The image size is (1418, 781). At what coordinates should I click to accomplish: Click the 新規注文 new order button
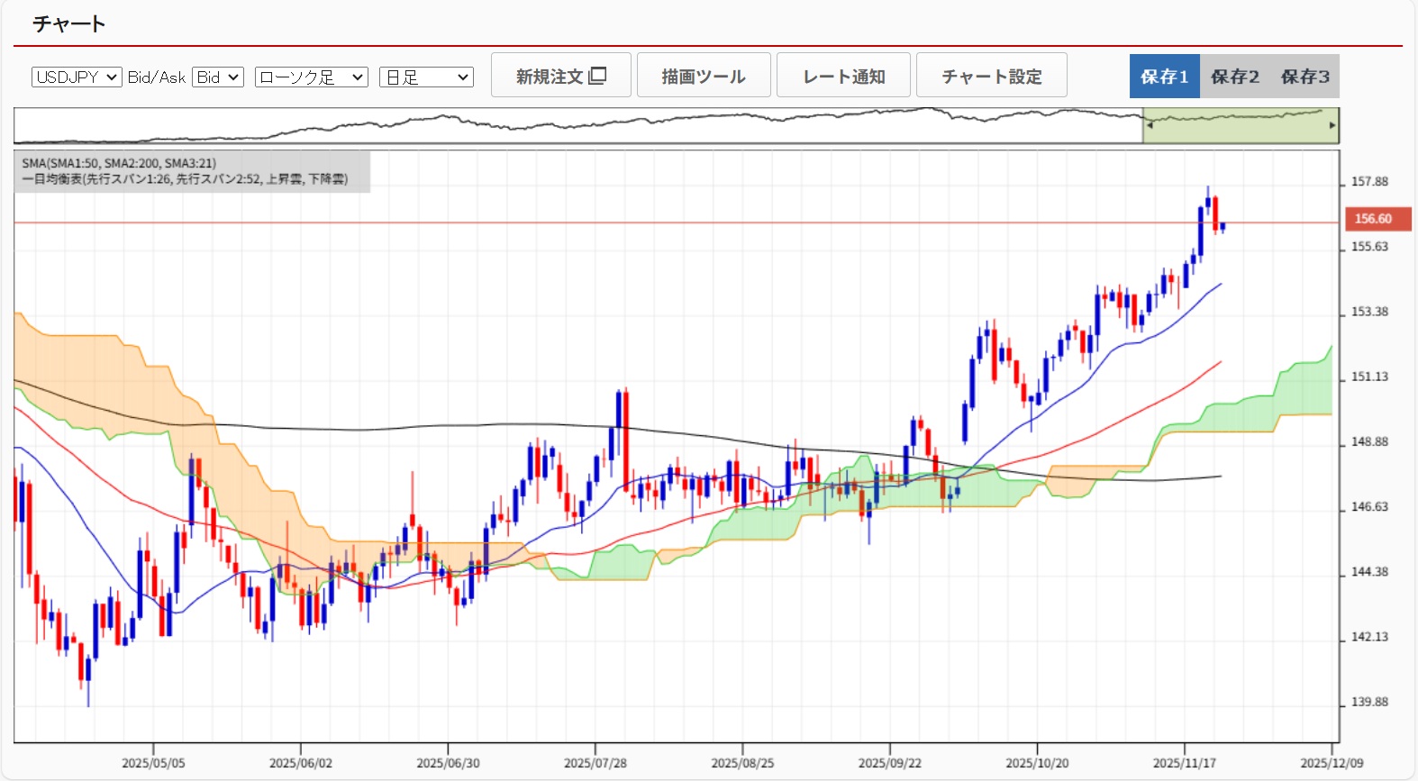tap(560, 76)
